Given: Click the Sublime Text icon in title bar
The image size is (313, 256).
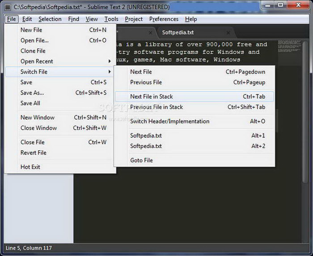Looking at the screenshot, I should click(8, 7).
